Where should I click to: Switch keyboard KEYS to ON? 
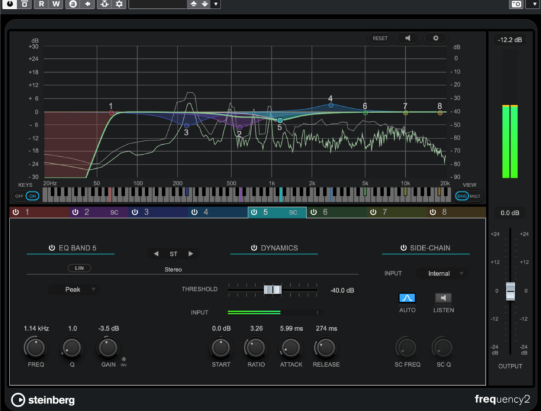(32, 196)
